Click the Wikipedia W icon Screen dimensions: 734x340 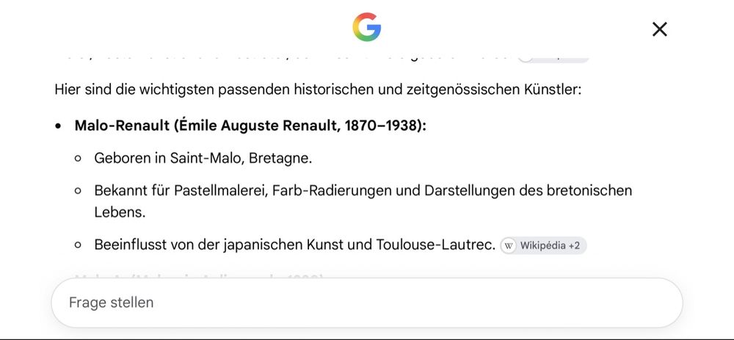click(509, 246)
